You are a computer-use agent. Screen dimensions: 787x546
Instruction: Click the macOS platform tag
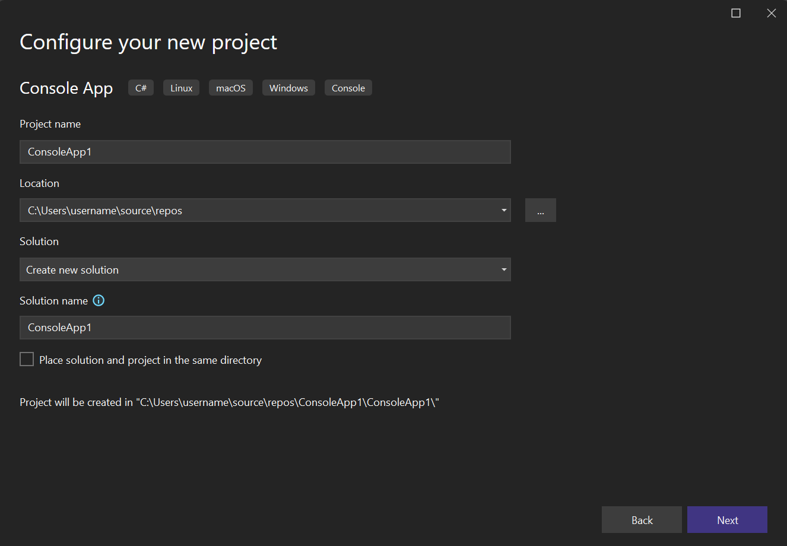click(x=230, y=87)
